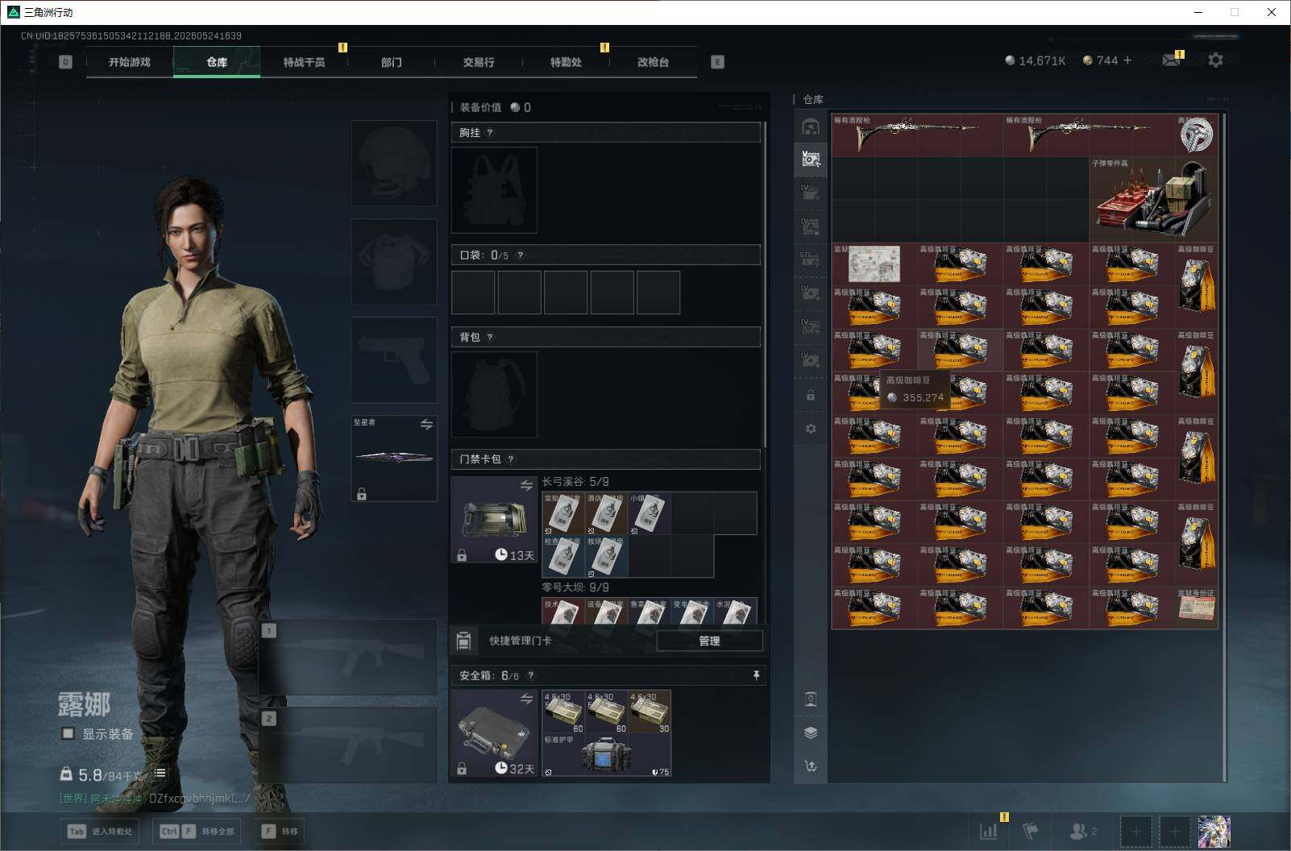Swap the safe box via arrows icon
Image resolution: width=1291 pixels, height=851 pixels.
[526, 699]
